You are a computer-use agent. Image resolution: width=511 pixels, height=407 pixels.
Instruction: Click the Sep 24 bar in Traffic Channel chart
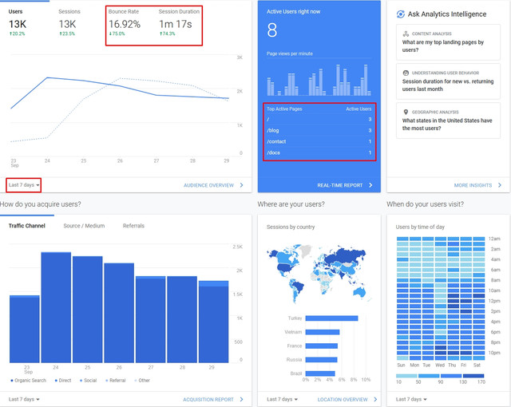pyautogui.click(x=56, y=307)
